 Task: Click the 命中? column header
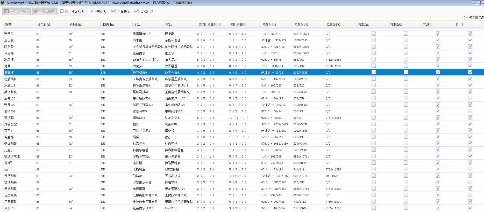(459, 25)
